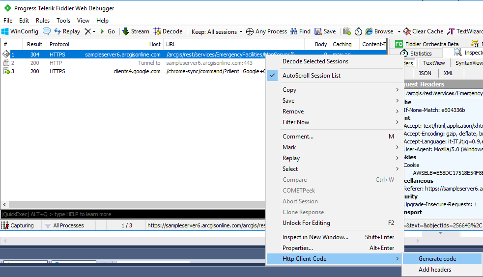Click the Clear Cache eraser icon
This screenshot has height=277, width=483.
tap(407, 31)
